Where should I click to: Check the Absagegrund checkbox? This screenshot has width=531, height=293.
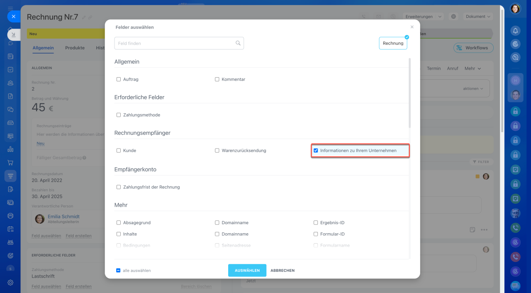coord(119,223)
